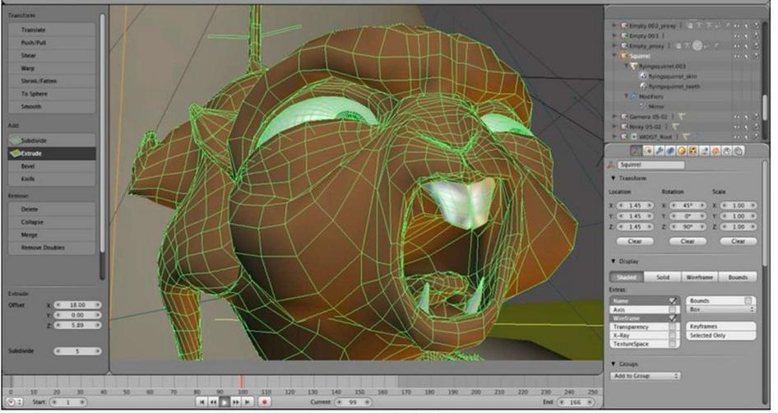Click the red current frame marker on timeline
Image resolution: width=778 pixels, height=413 pixels.
(x=242, y=382)
